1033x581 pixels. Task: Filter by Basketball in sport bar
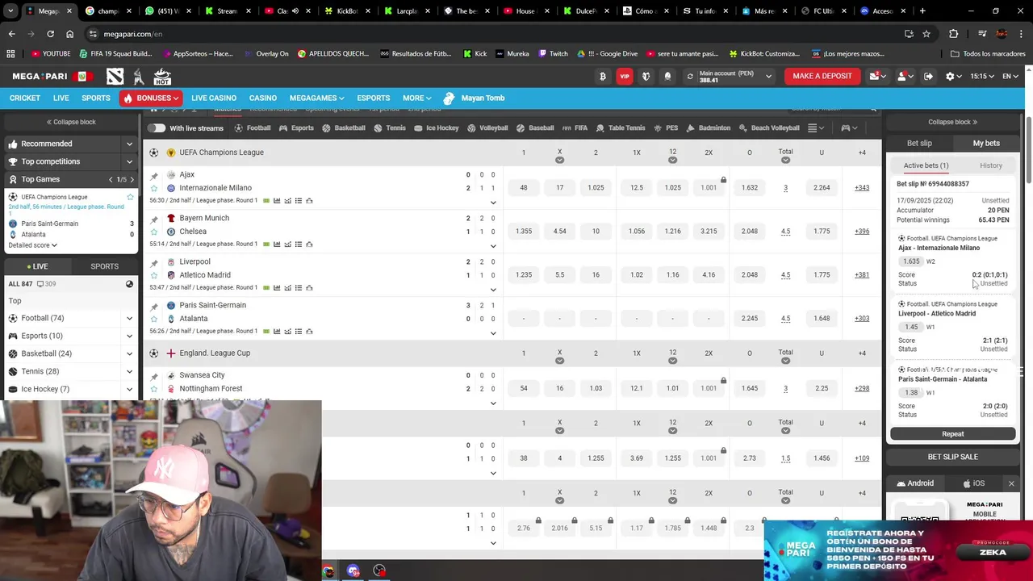coord(344,127)
